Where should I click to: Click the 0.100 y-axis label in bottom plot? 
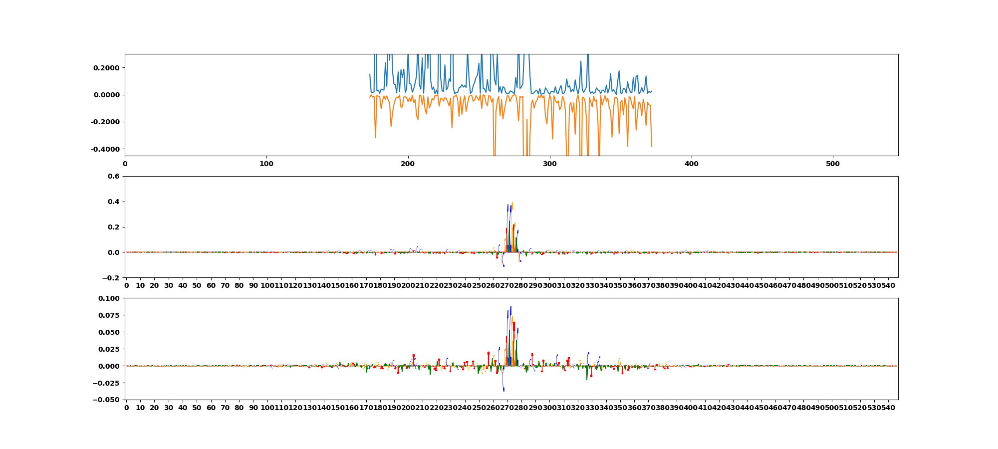click(x=108, y=298)
